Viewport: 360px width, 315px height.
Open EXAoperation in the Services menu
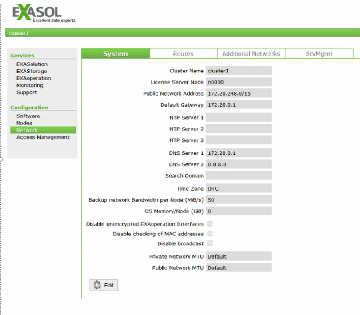pos(33,78)
